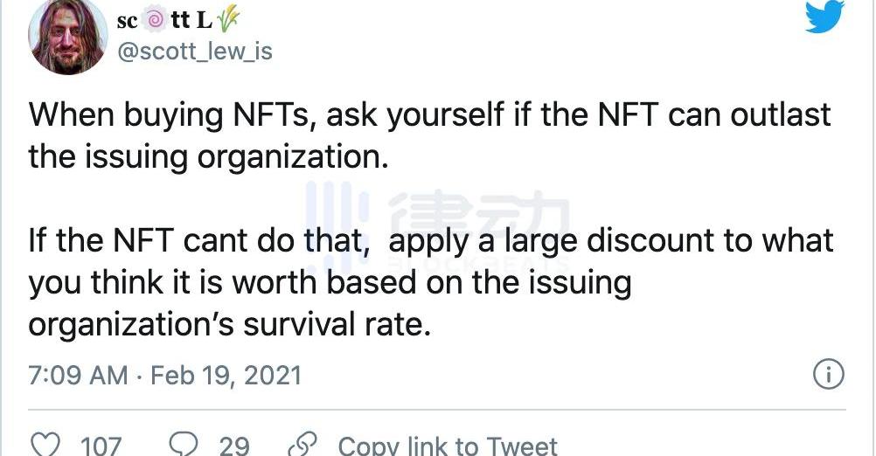Click the Twitter bird logo
This screenshot has width=876, height=456.
coord(826,17)
